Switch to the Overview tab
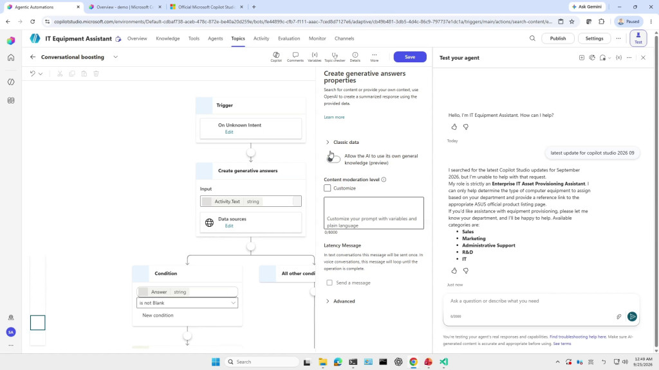This screenshot has height=370, width=659. (137, 38)
